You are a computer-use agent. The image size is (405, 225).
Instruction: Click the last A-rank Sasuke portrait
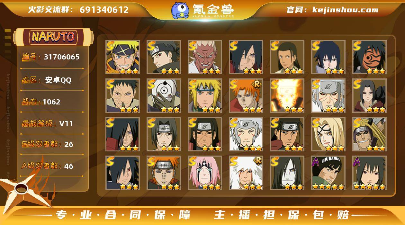[369, 173]
